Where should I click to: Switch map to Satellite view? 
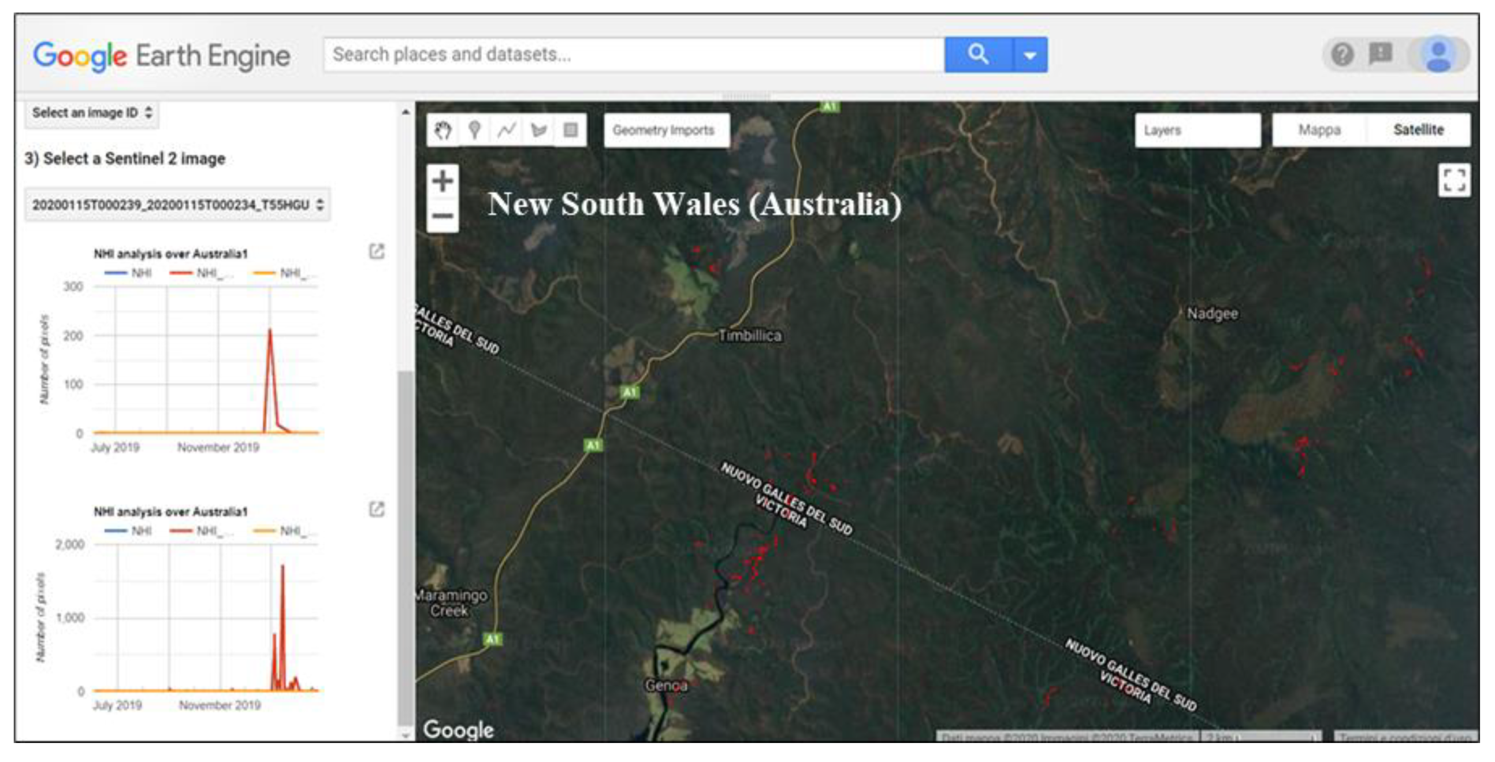pos(1418,130)
